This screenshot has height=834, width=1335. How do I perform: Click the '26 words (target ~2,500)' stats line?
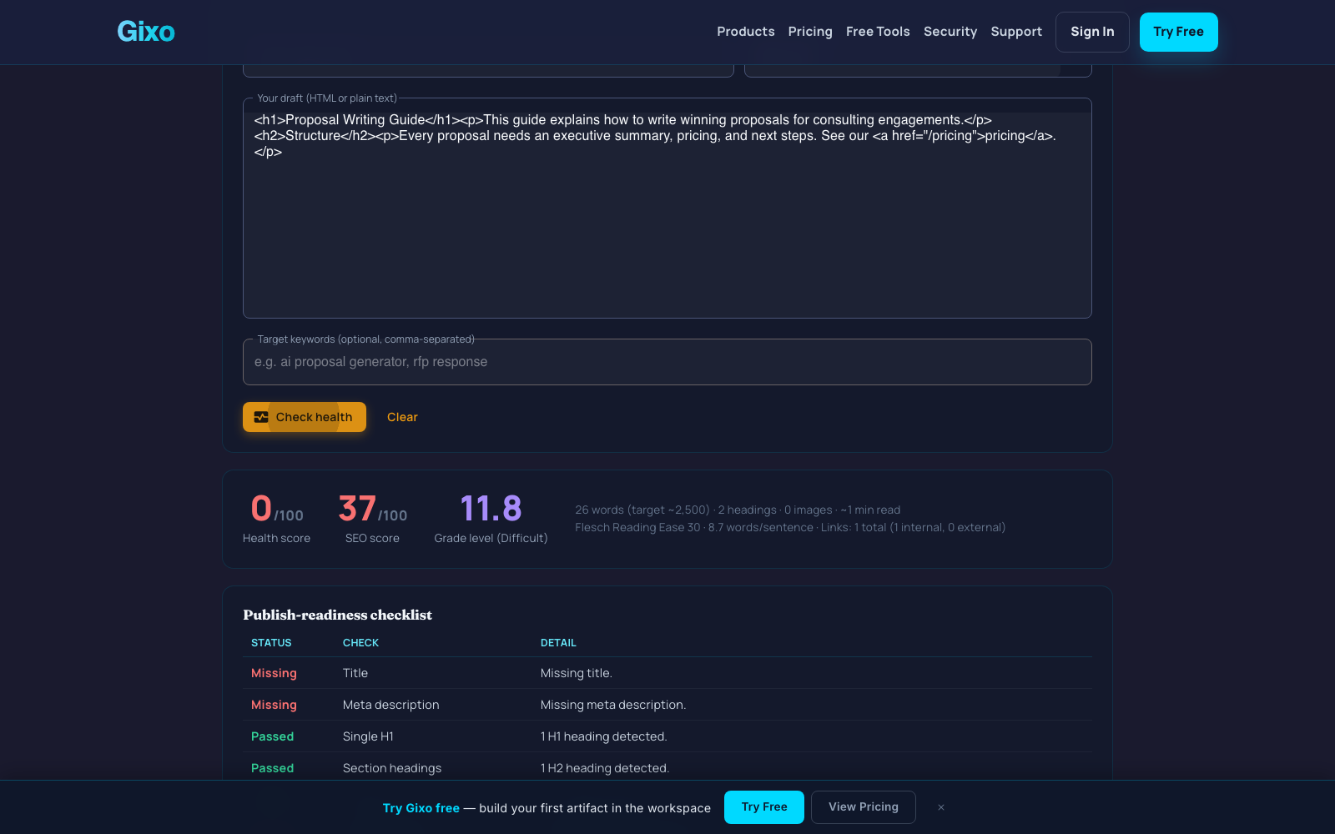point(738,510)
